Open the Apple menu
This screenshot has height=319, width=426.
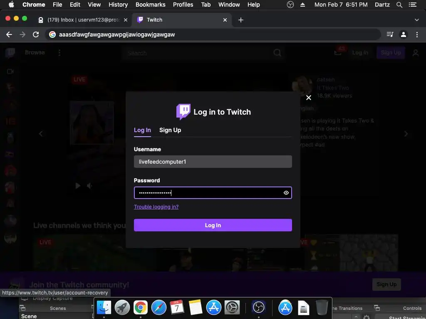tap(11, 5)
